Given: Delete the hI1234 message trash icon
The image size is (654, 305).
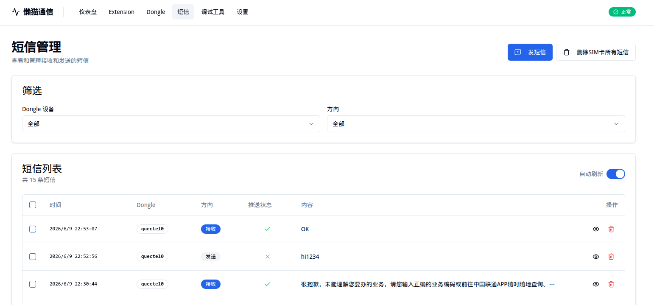Looking at the screenshot, I should pos(611,257).
